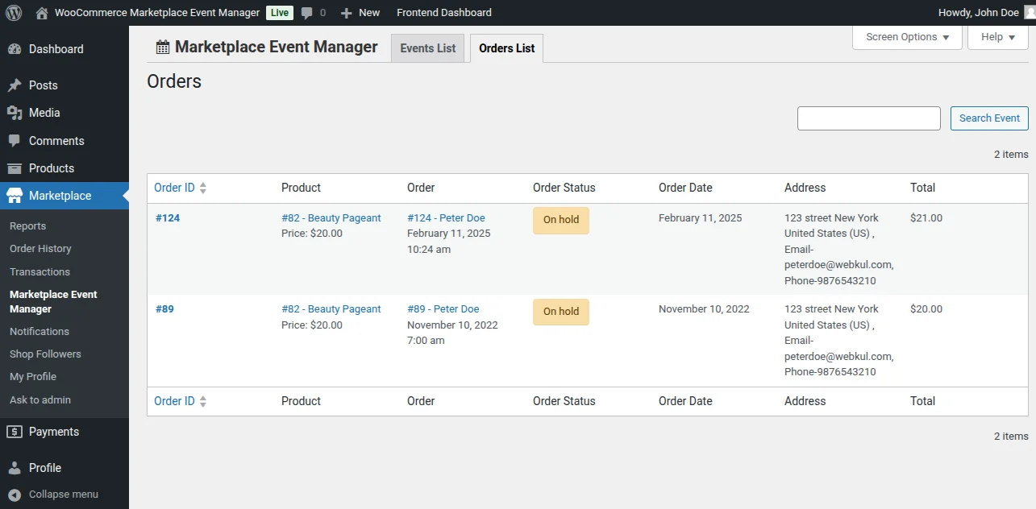Screen dimensions: 1036x509
Task: Click the Payments sidebar icon
Action: (16, 431)
